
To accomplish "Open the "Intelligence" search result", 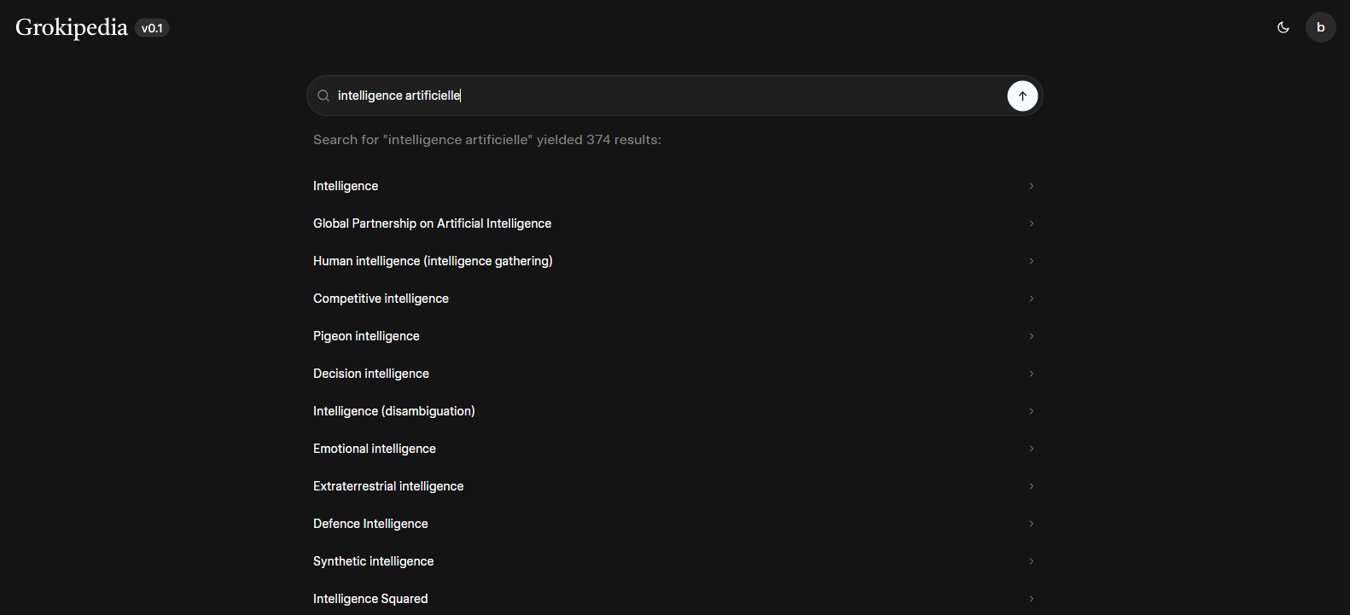I will pos(346,186).
